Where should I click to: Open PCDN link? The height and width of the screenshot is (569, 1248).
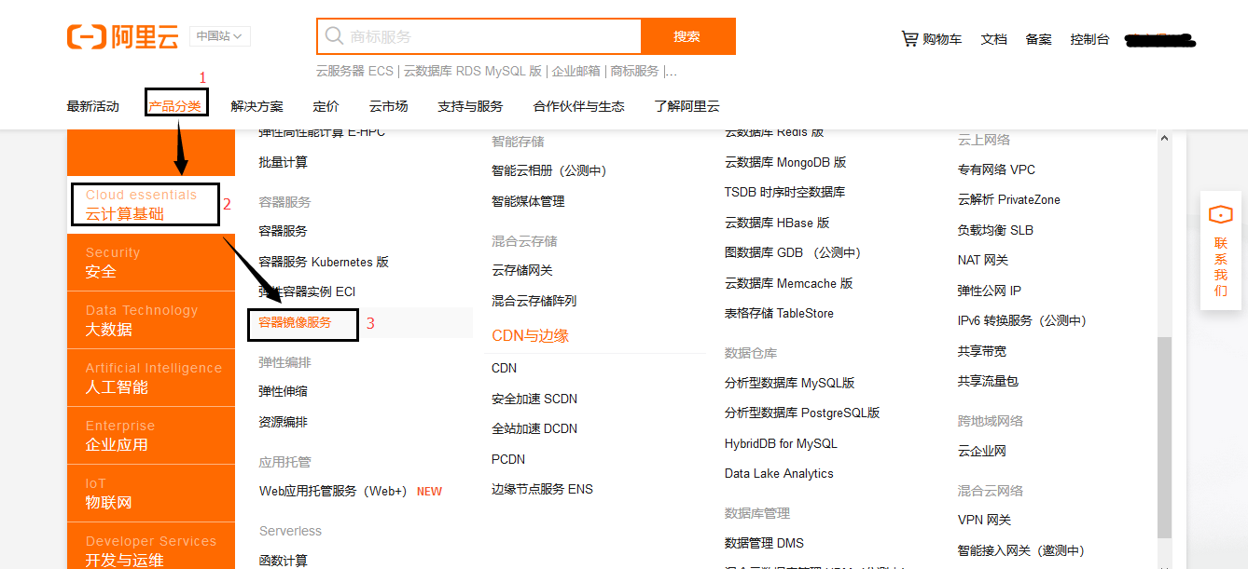tap(508, 459)
